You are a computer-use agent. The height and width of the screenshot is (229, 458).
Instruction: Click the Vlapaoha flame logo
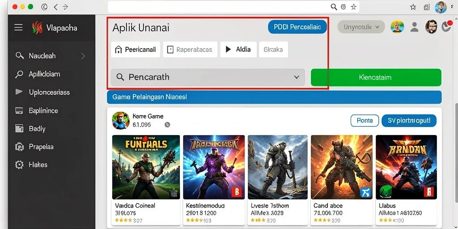coord(38,28)
